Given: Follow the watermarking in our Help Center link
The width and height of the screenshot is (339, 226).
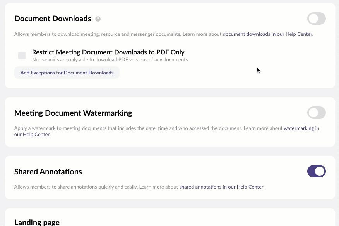Looking at the screenshot, I should tap(301, 128).
